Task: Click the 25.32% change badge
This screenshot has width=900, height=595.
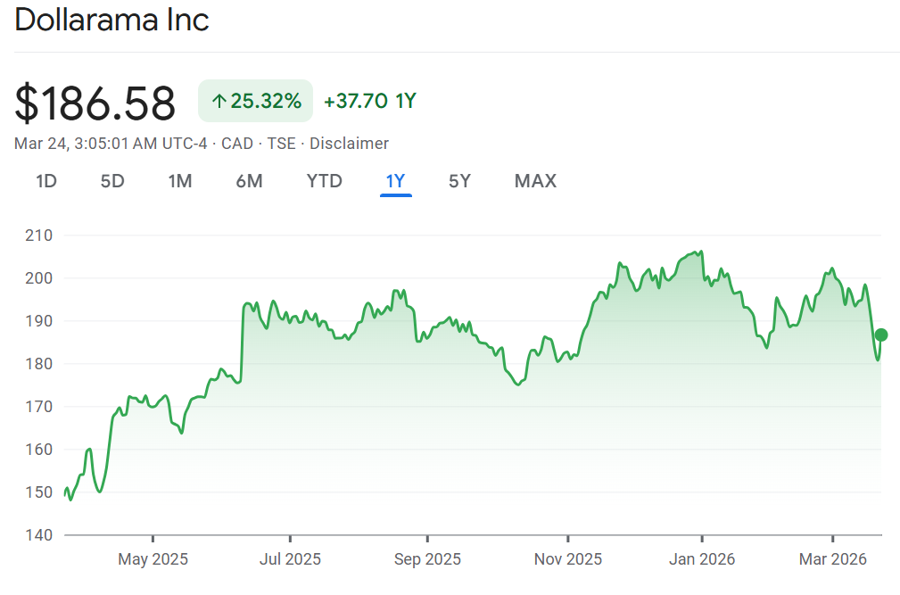Action: [256, 102]
